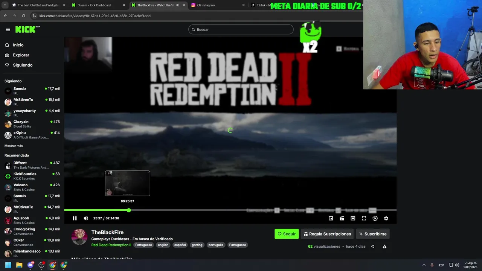This screenshot has height=271, width=482.
Task: Open OBS Studio from taskbar
Action: pos(41,265)
